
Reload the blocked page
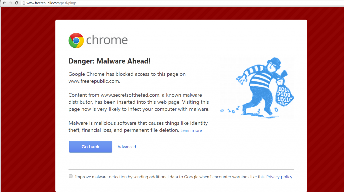17,3
